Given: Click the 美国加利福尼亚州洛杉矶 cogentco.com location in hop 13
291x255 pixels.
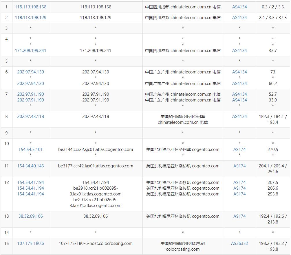Looking at the screenshot, I should click(183, 216).
